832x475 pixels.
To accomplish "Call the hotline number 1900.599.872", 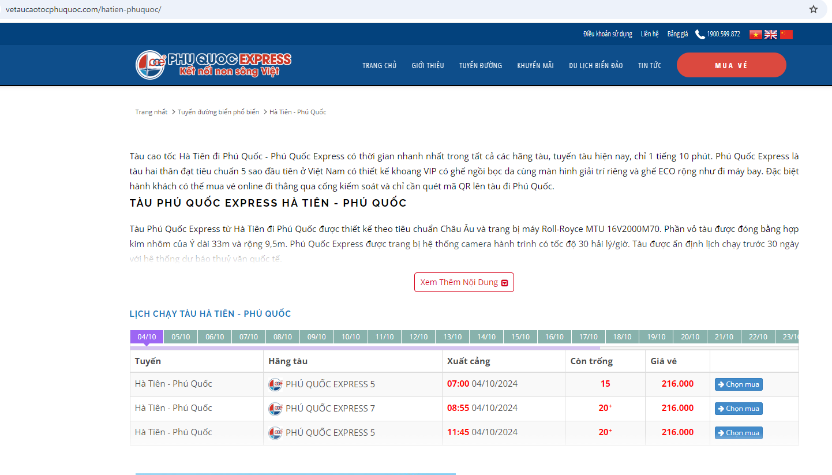I will click(x=724, y=34).
